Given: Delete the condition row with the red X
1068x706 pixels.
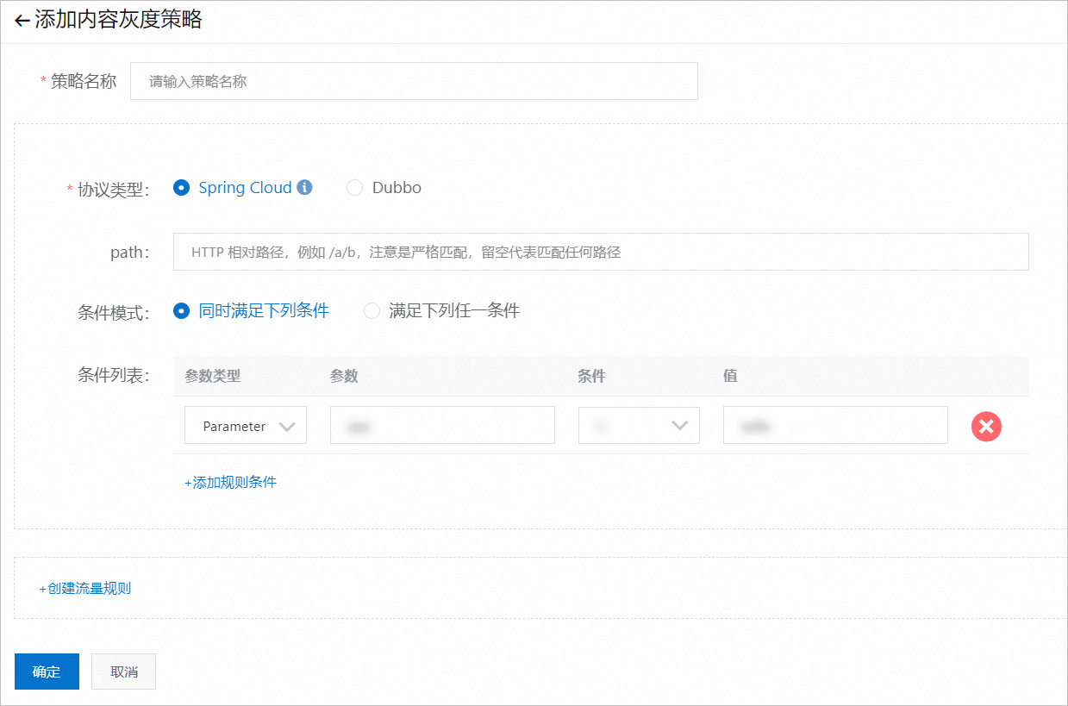Looking at the screenshot, I should [x=986, y=426].
